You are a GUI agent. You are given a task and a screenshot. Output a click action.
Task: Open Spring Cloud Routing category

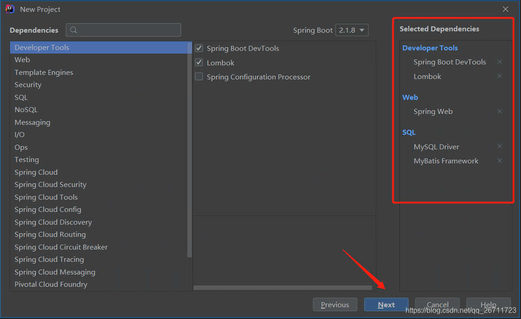(x=101, y=235)
